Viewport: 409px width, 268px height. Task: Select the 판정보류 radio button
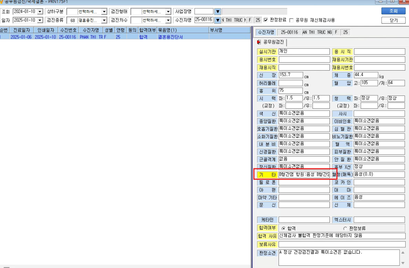coord(345,228)
